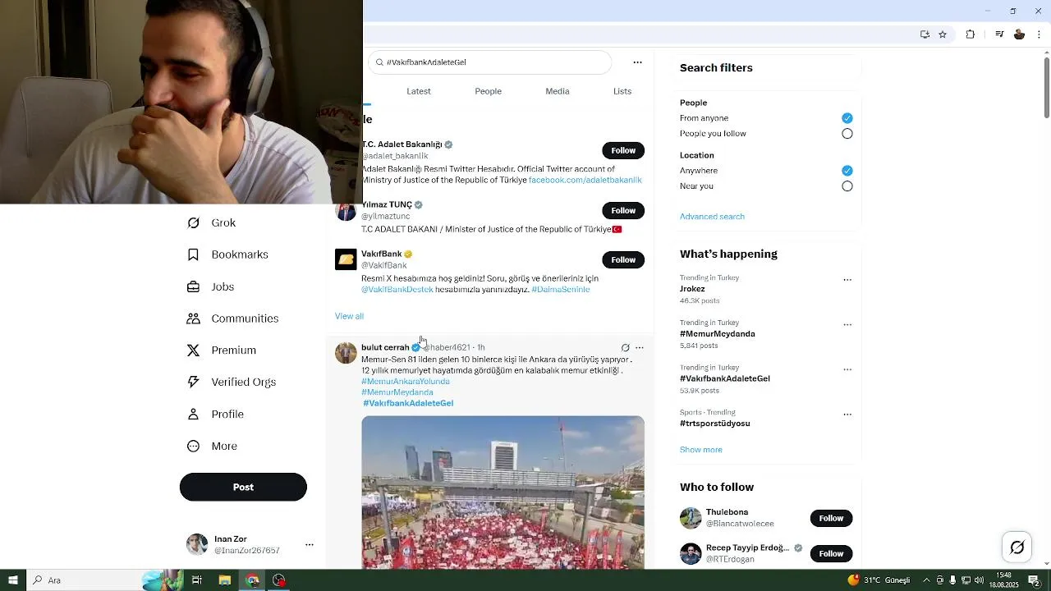Switch to the Lists tab
The width and height of the screenshot is (1051, 591).
click(622, 91)
